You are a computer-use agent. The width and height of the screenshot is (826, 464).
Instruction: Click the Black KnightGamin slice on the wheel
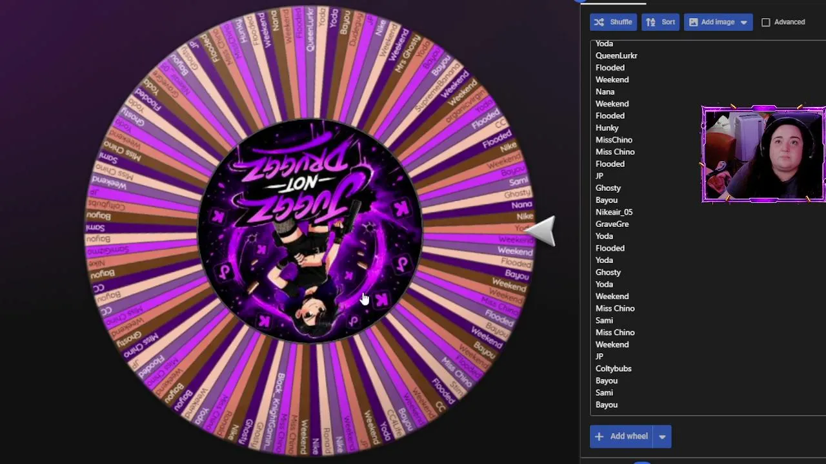pyautogui.click(x=280, y=411)
